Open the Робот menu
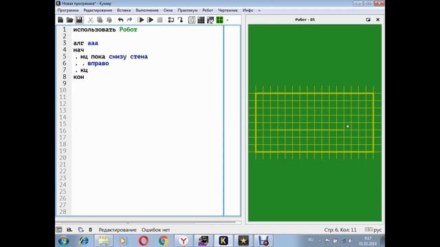Screen dimensions: 440x247 tap(208, 10)
